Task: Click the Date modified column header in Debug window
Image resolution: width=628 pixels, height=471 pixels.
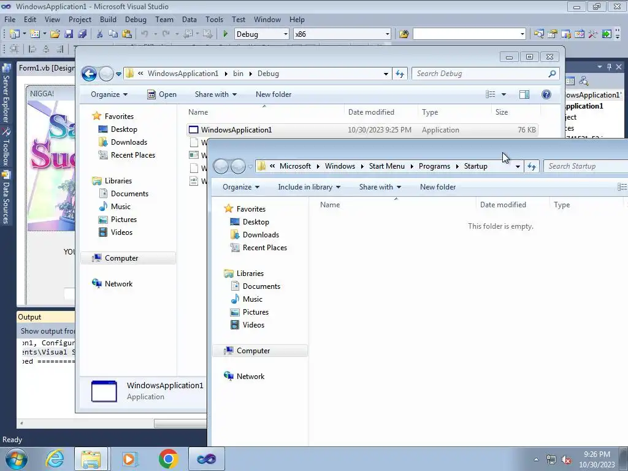Action: 371,112
